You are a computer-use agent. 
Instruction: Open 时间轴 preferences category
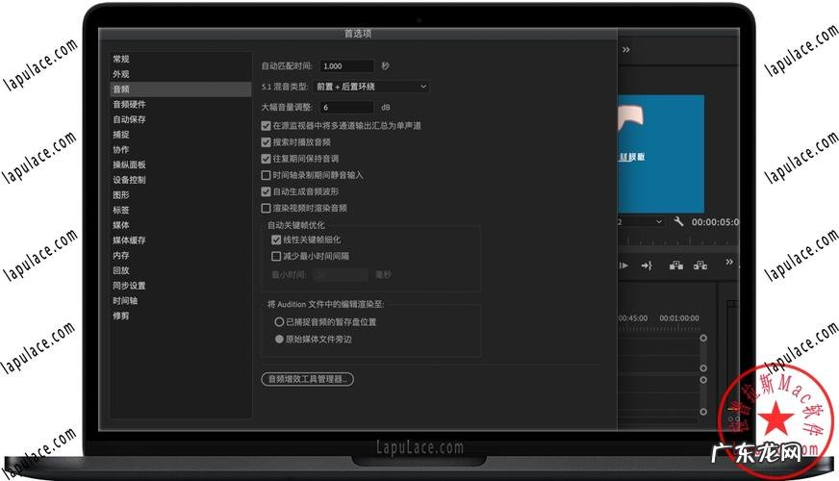point(125,300)
